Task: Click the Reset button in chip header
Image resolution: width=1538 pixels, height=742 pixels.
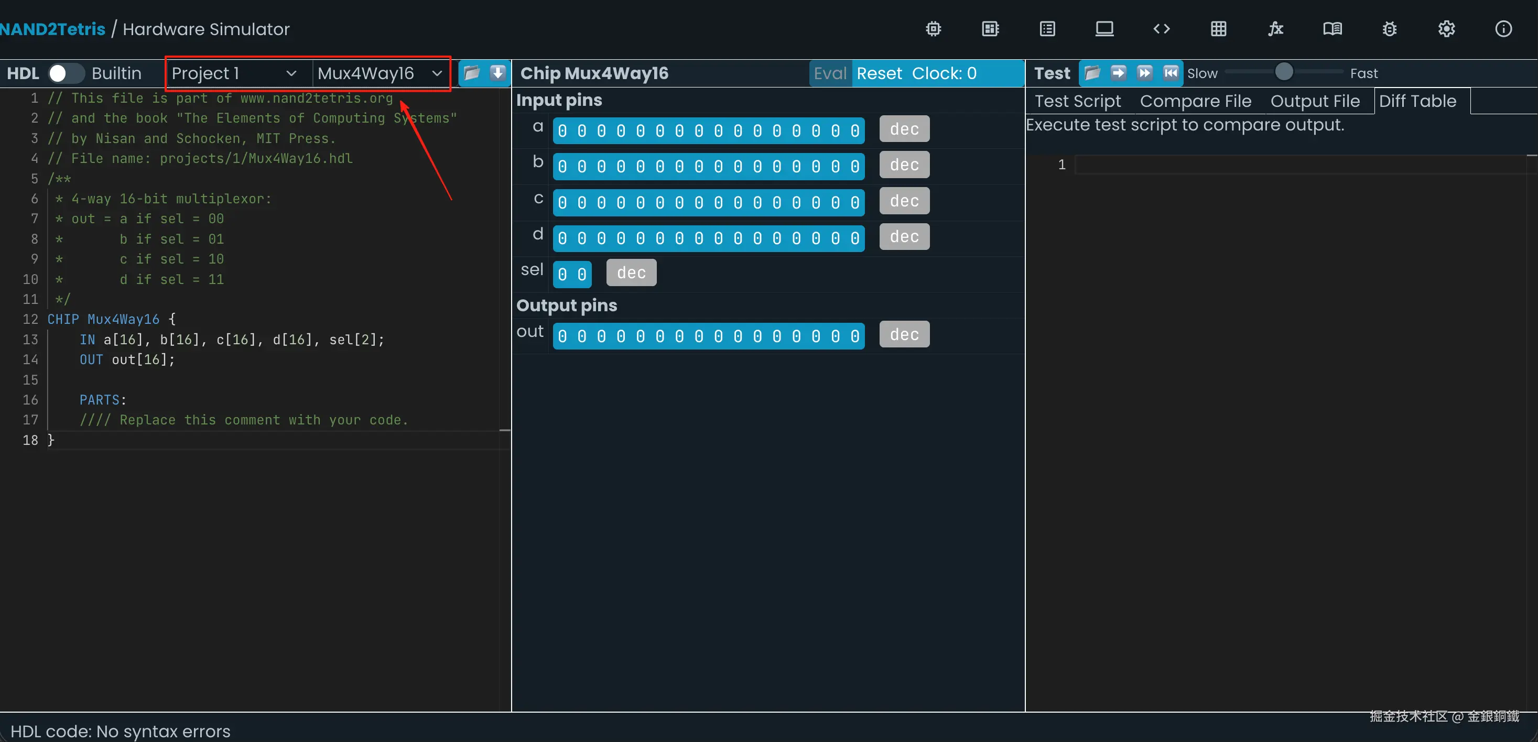Action: 879,73
